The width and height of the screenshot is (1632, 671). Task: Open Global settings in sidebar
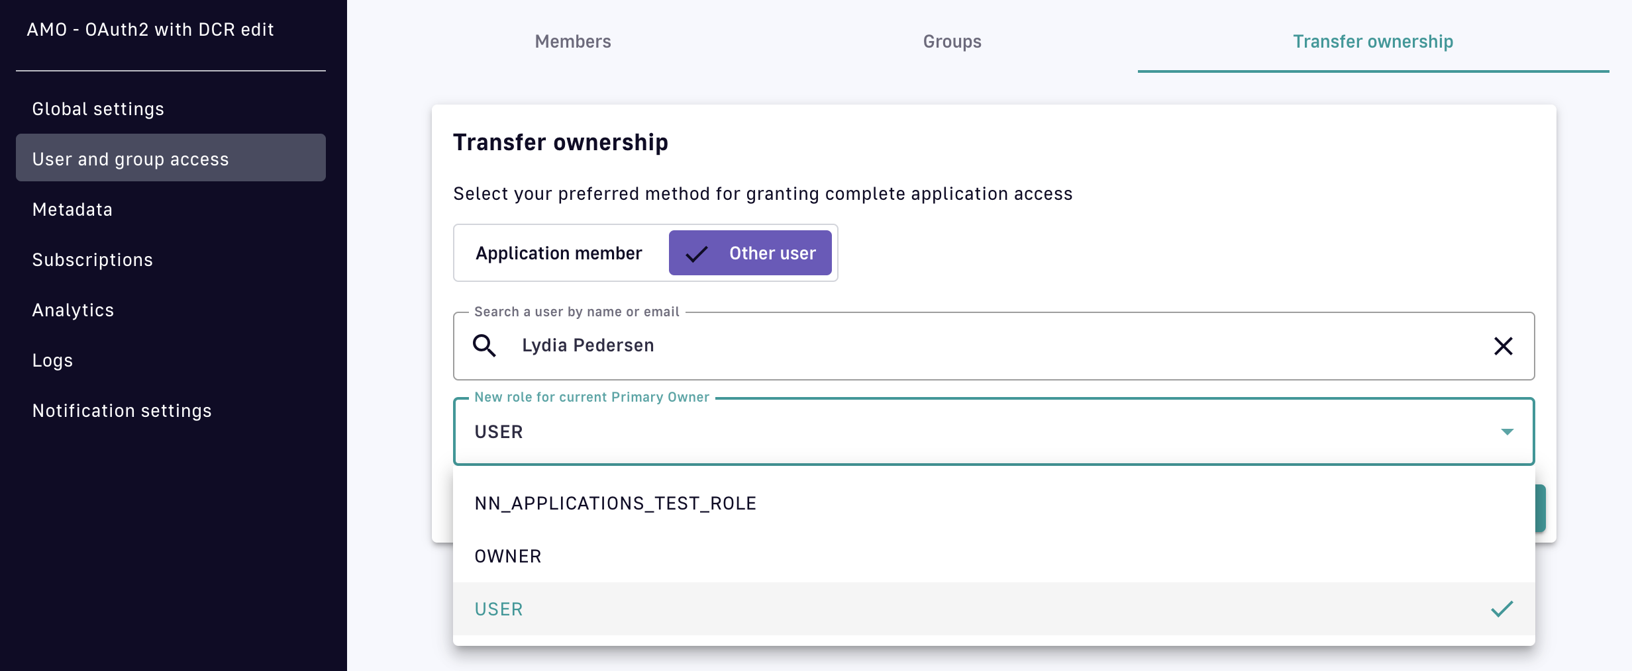pos(98,109)
